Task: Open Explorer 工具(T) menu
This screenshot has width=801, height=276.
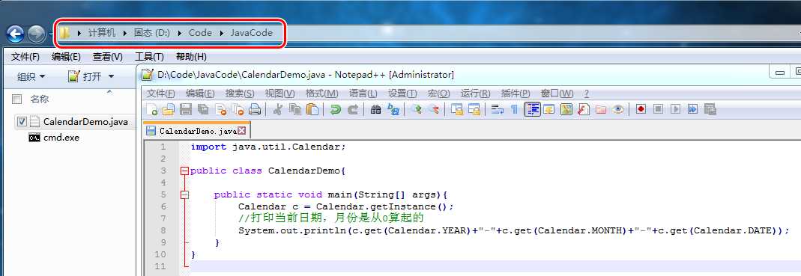Action: 149,57
